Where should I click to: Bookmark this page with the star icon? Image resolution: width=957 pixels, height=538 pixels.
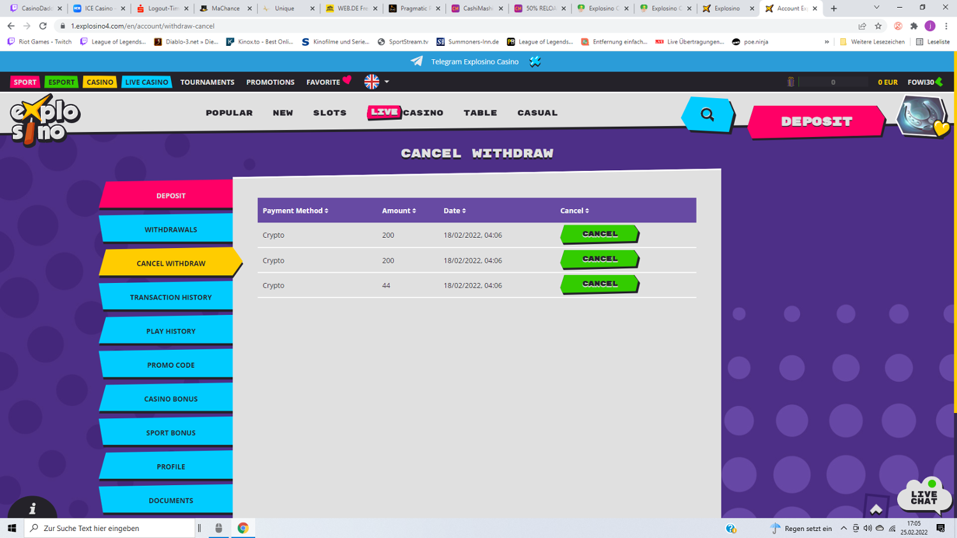click(x=879, y=26)
